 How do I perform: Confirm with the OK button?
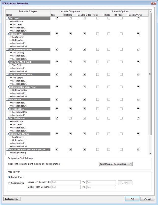coord(132,199)
